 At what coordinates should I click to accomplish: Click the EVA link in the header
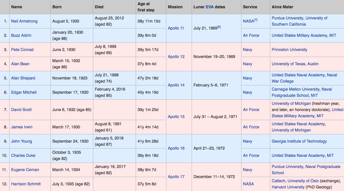point(210,7)
